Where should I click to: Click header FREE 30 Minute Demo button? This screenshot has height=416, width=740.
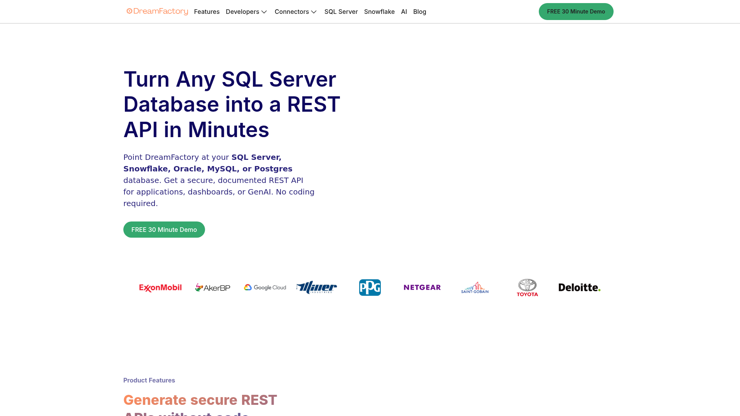pyautogui.click(x=576, y=12)
